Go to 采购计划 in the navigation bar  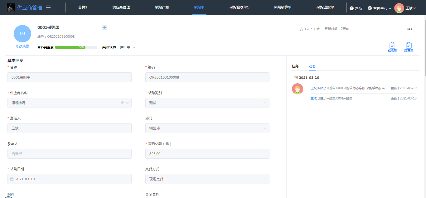[x=162, y=7]
